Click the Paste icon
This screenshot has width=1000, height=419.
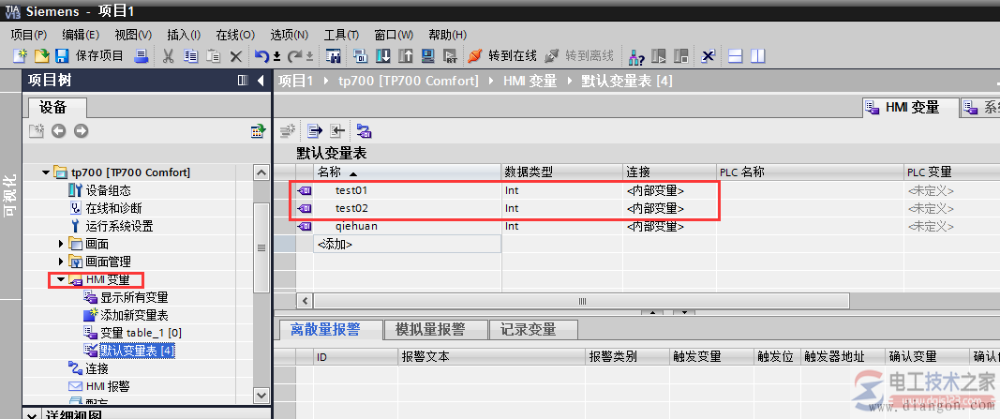click(213, 56)
